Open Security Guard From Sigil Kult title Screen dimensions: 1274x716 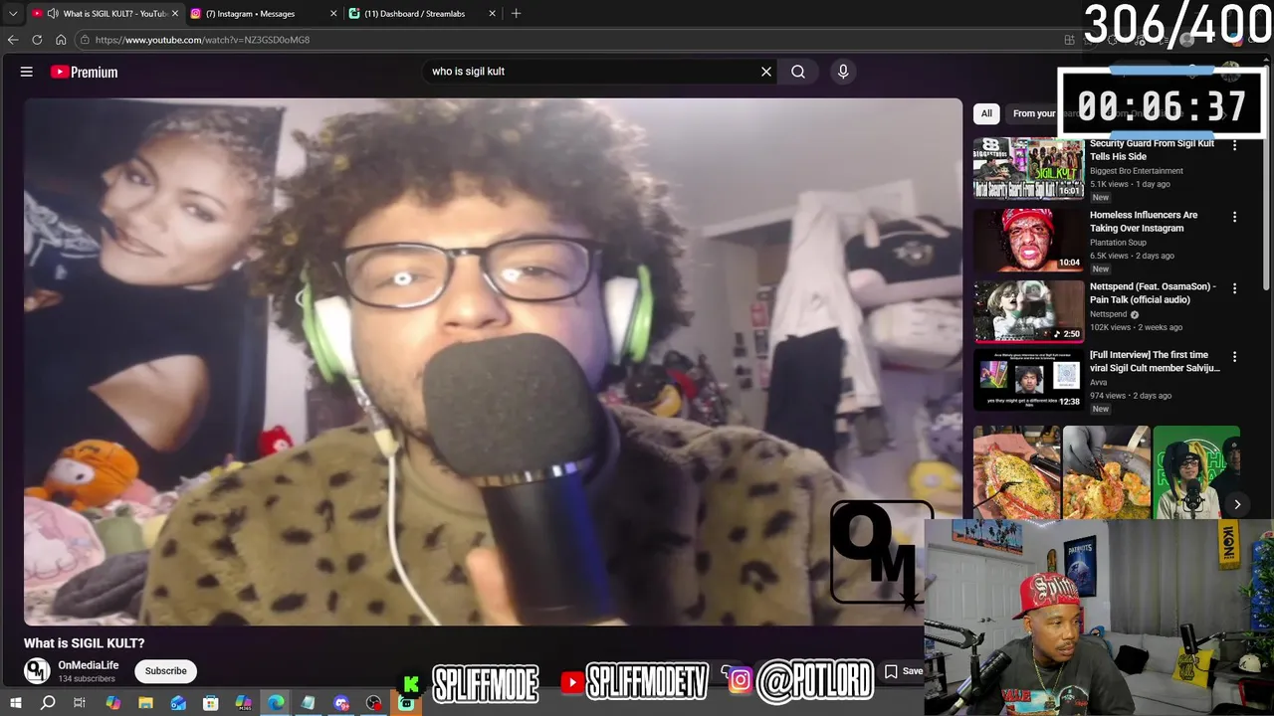[x=1152, y=150]
